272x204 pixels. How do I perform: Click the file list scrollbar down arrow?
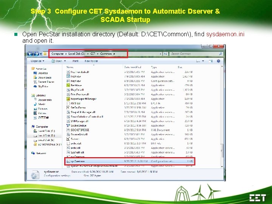pyautogui.click(x=222, y=167)
